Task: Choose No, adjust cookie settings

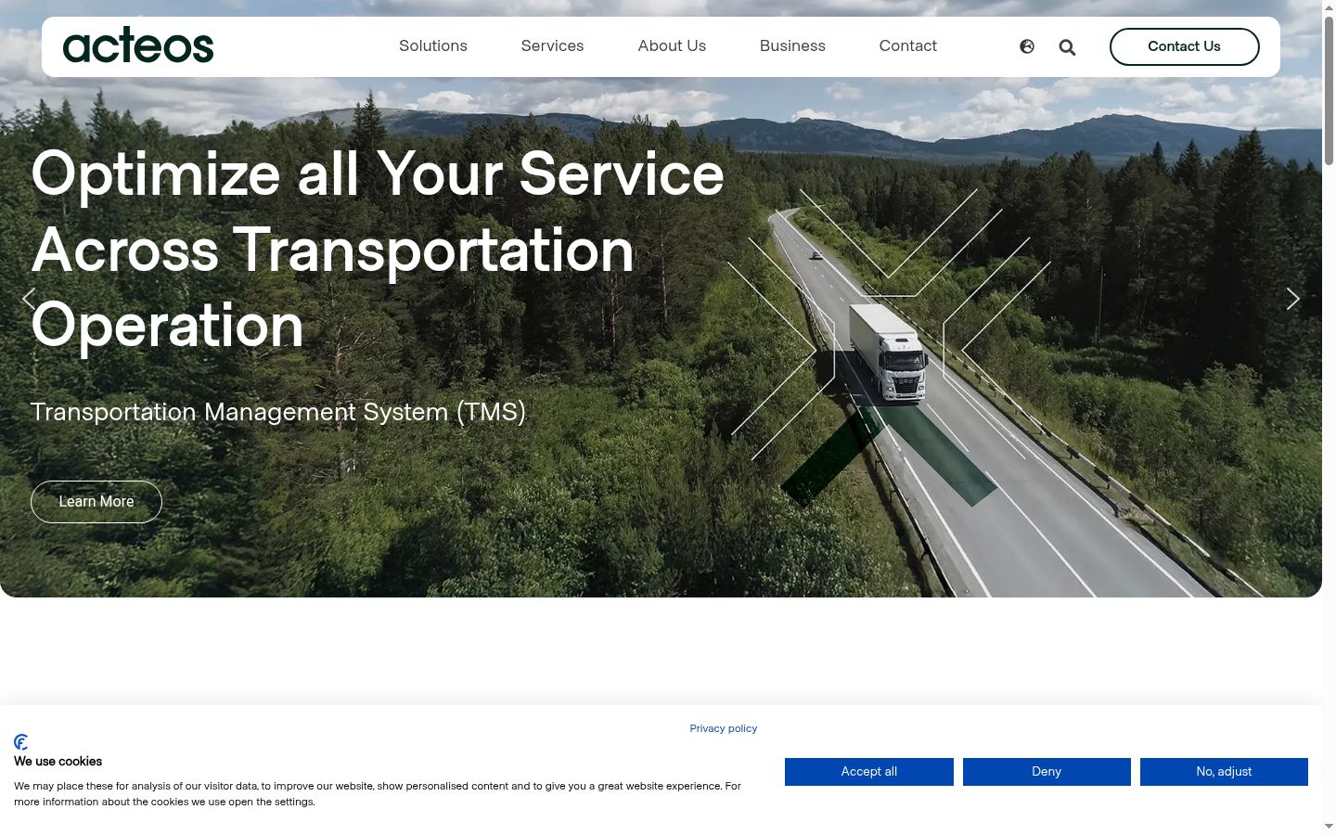Action: (1224, 772)
